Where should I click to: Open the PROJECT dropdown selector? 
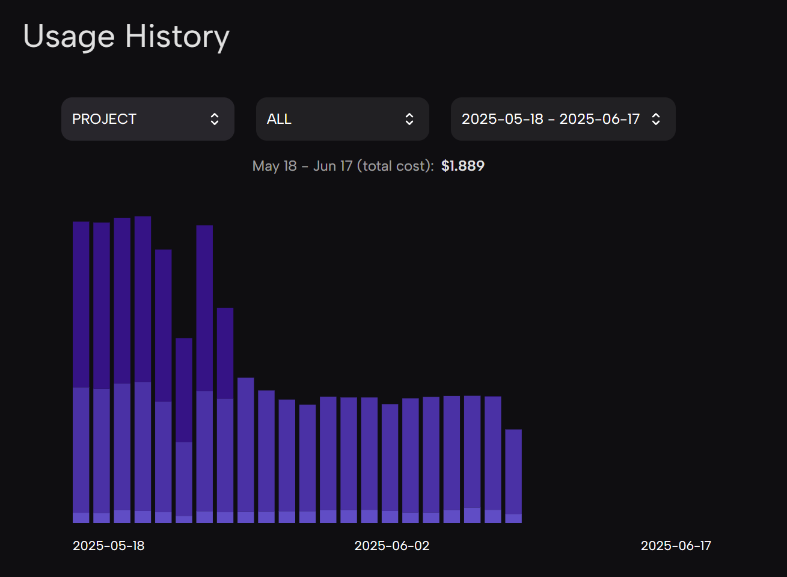click(148, 119)
